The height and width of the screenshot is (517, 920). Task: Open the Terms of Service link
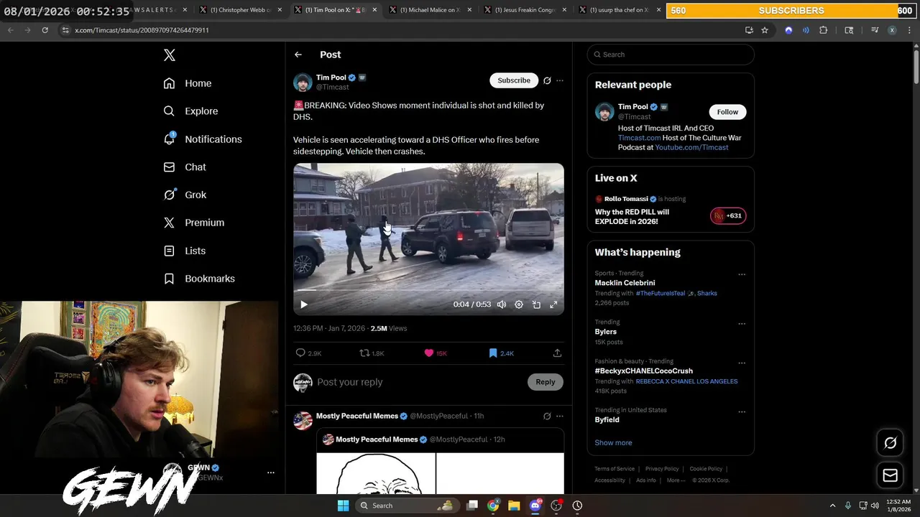615,469
